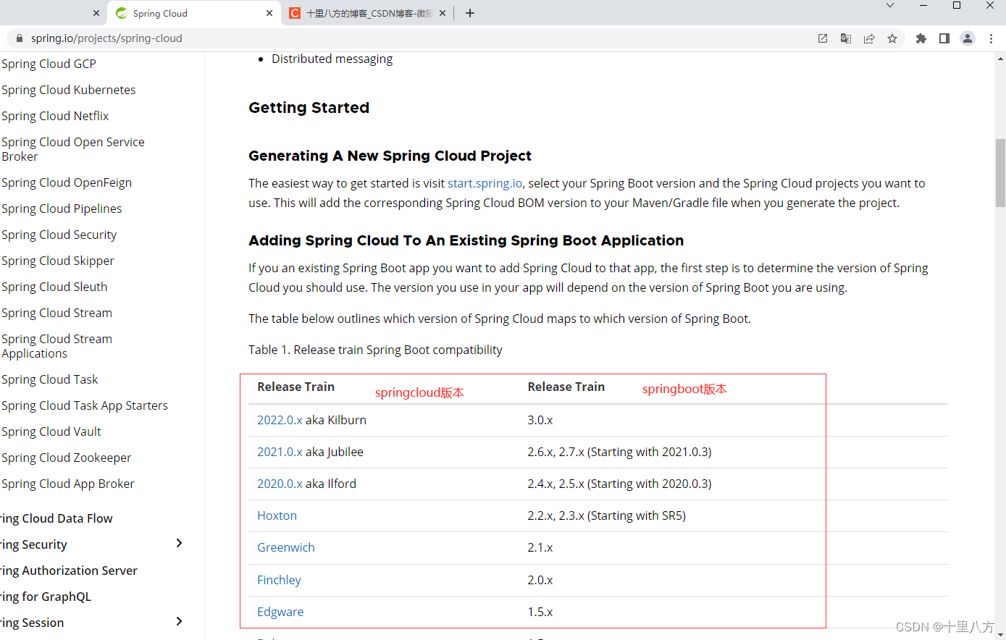Bookmark this page with the star
This screenshot has height=640, width=1006.
click(892, 38)
